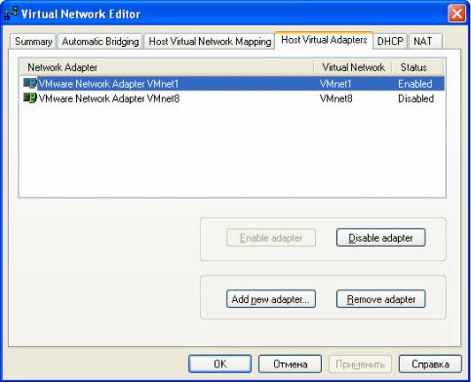Switch to the Summary tab

pyautogui.click(x=33, y=42)
